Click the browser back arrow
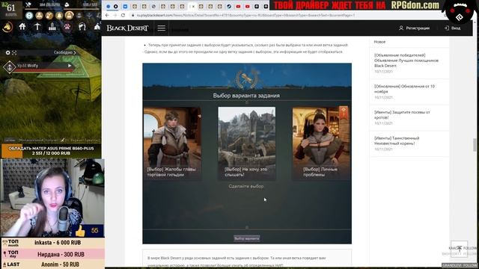This screenshot has width=479, height=269. (107, 15)
